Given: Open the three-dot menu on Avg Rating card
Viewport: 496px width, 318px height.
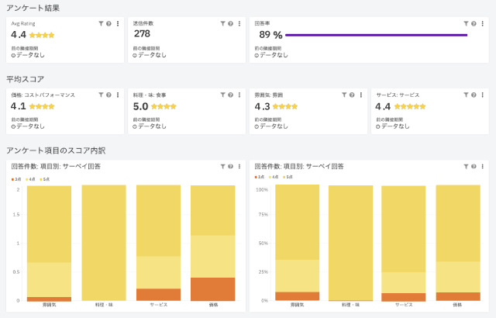Looking at the screenshot, I should (x=118, y=24).
